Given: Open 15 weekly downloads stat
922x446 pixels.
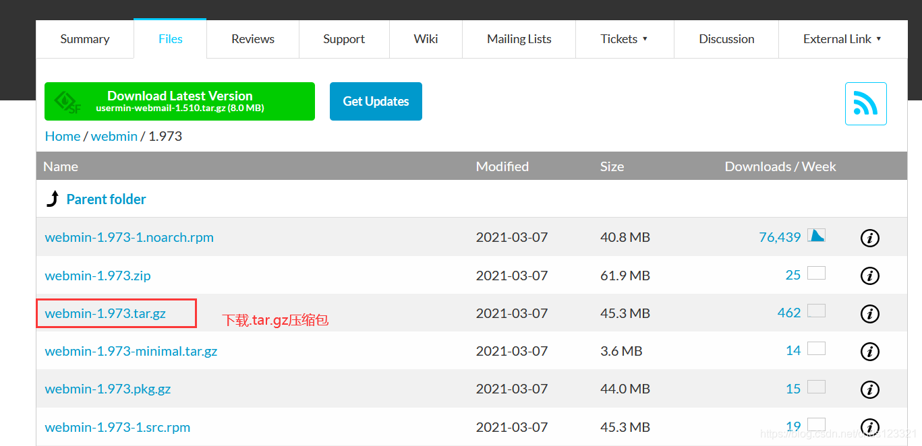Looking at the screenshot, I should pyautogui.click(x=793, y=389).
